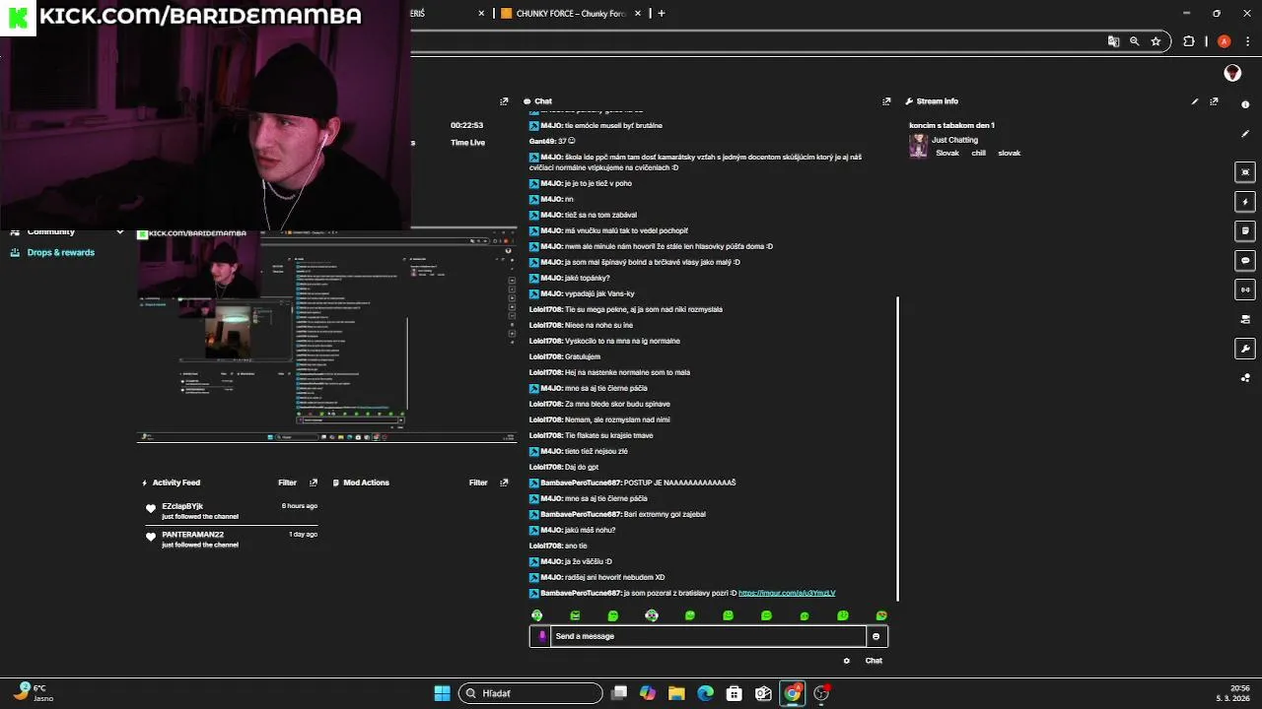This screenshot has width=1262, height=709.
Task: Click the taskbar Hľadať search box
Action: pos(531,693)
